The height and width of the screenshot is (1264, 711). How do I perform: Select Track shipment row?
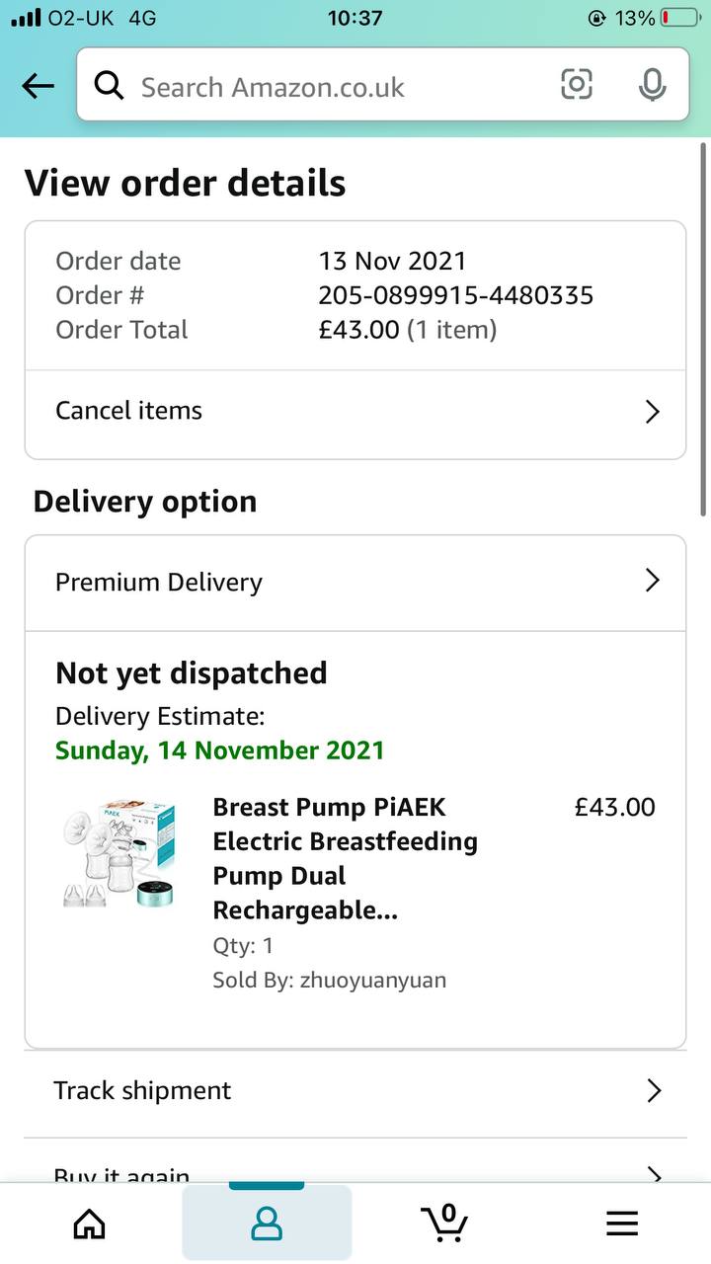pyautogui.click(x=355, y=1093)
